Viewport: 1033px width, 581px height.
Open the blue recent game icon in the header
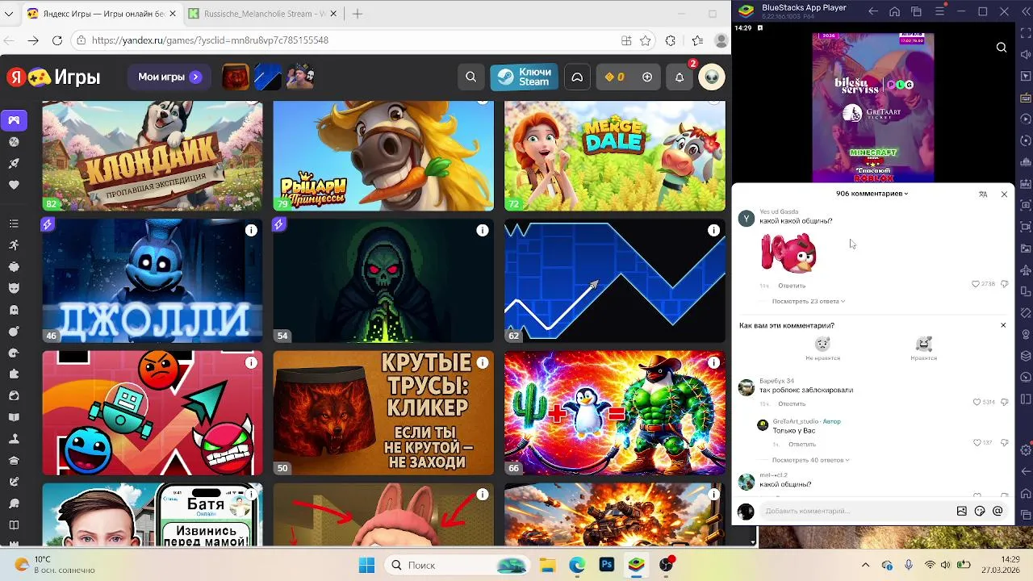click(268, 77)
